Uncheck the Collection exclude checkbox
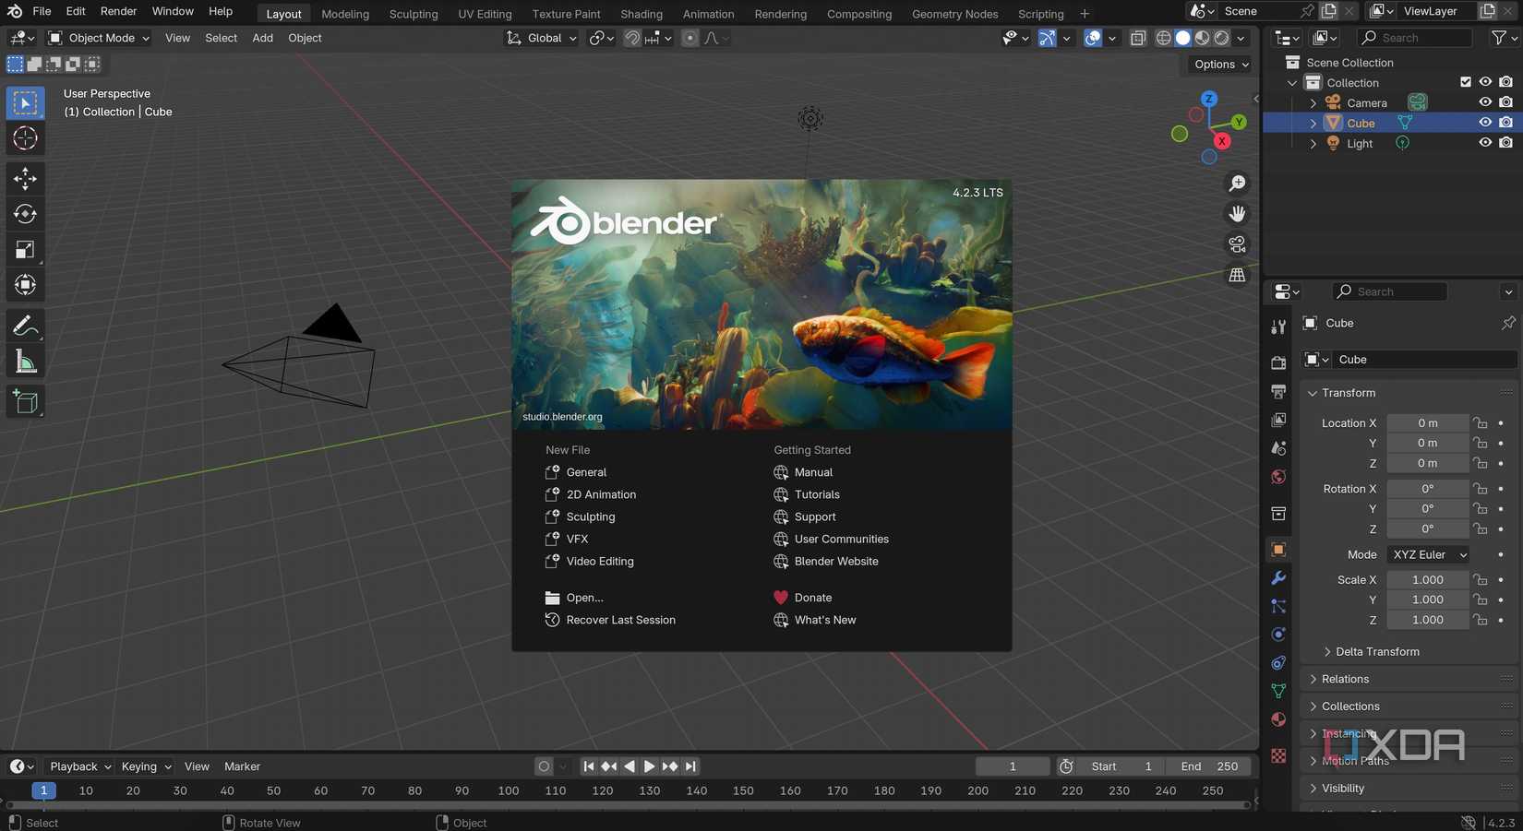This screenshot has height=831, width=1523. 1465,82
